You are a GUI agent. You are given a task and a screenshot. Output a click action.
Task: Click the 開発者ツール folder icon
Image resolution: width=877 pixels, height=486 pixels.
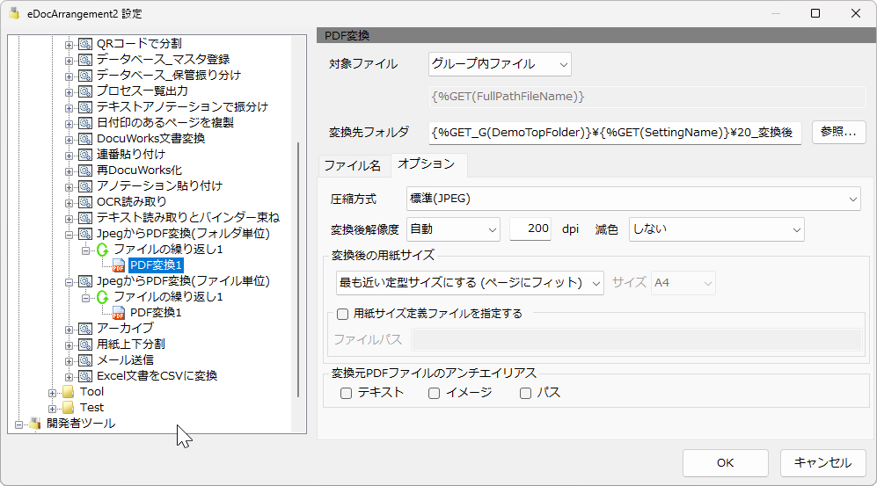[35, 424]
